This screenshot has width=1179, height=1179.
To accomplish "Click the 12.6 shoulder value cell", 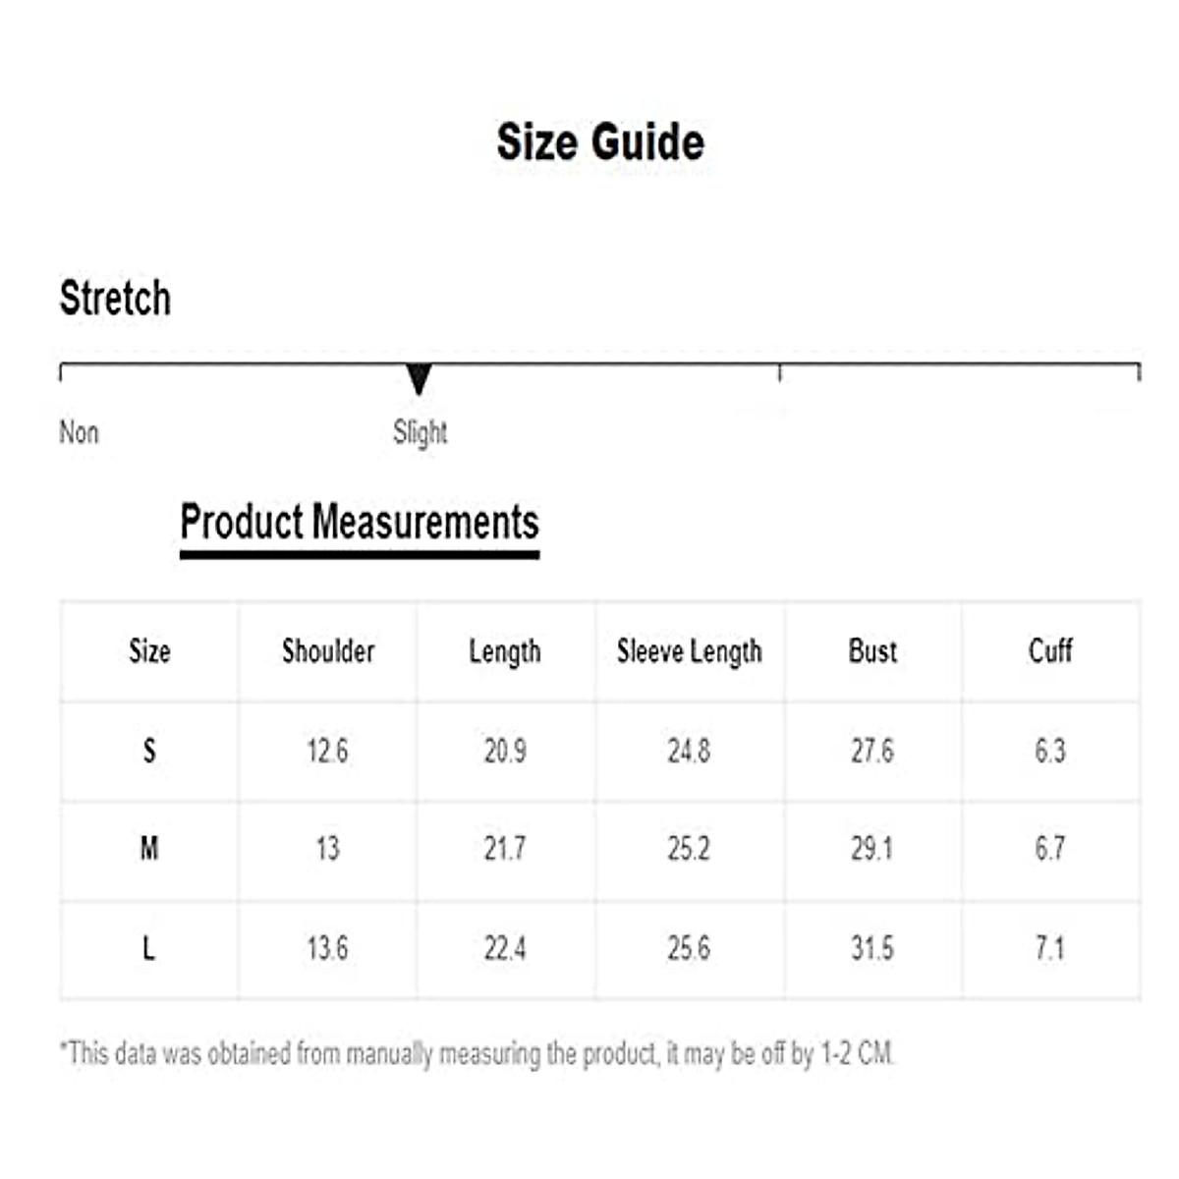I will tap(327, 752).
